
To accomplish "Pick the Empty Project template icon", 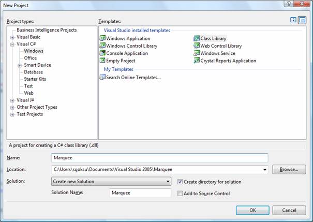I will [x=102, y=61].
